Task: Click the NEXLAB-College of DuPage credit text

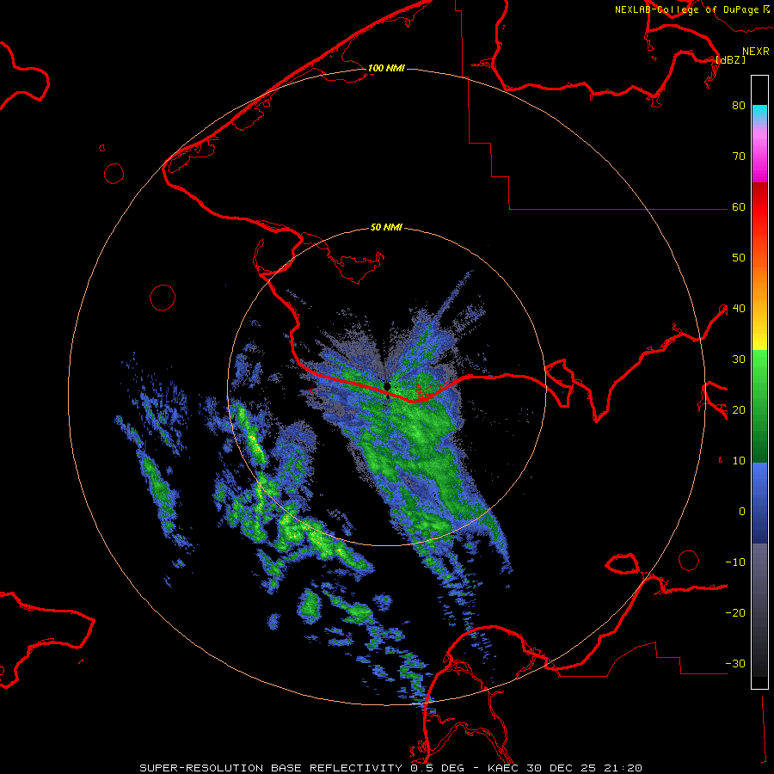Action: click(686, 9)
